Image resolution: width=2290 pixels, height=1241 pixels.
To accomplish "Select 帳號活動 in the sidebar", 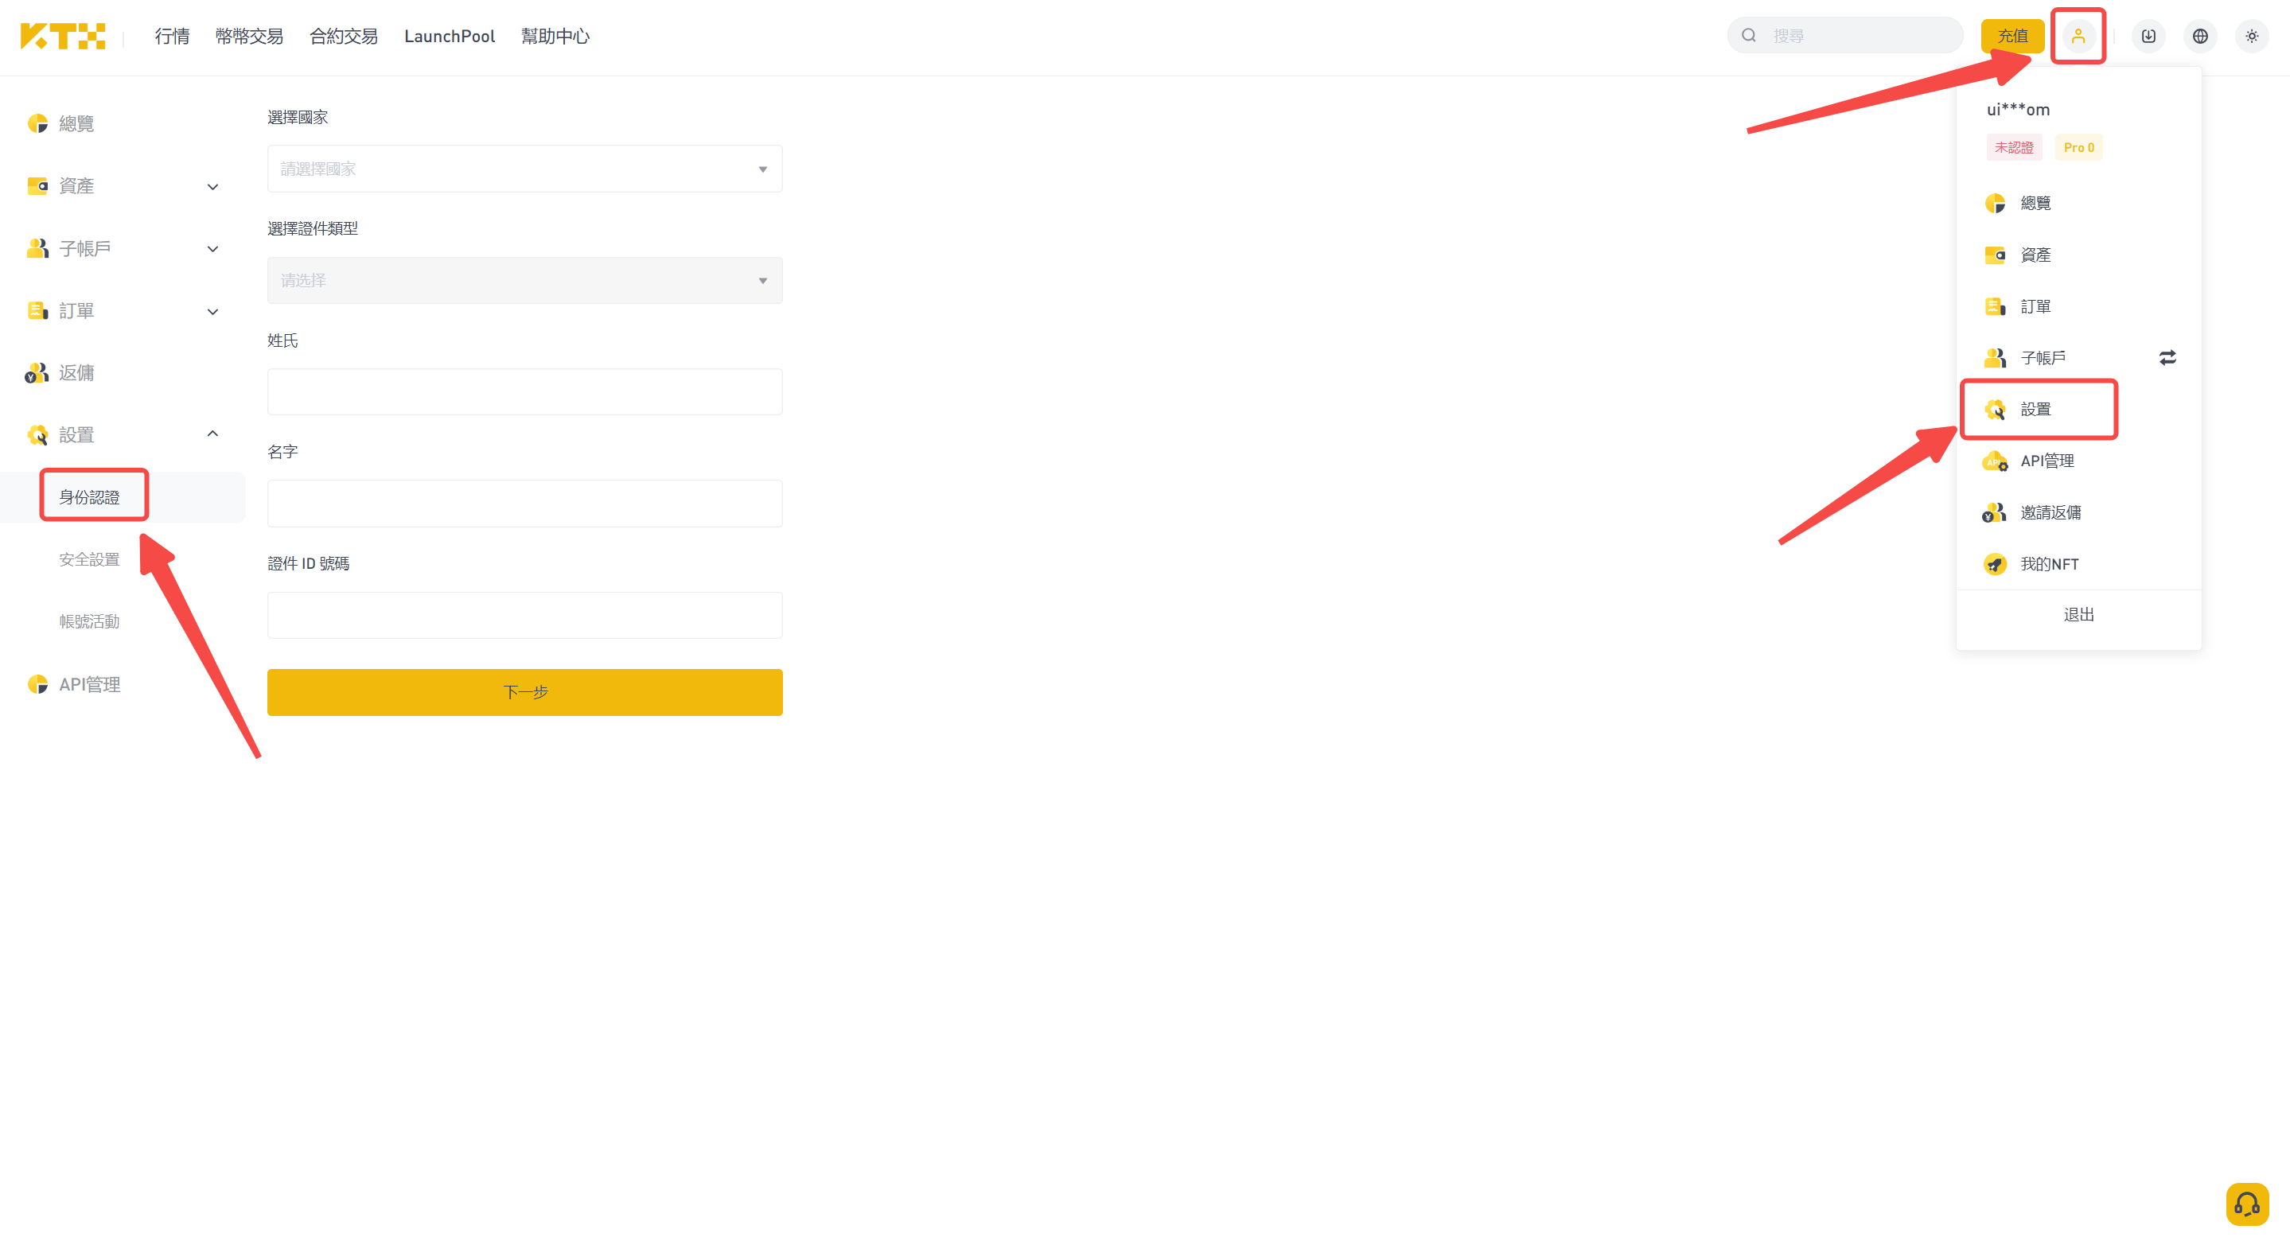I will [89, 621].
